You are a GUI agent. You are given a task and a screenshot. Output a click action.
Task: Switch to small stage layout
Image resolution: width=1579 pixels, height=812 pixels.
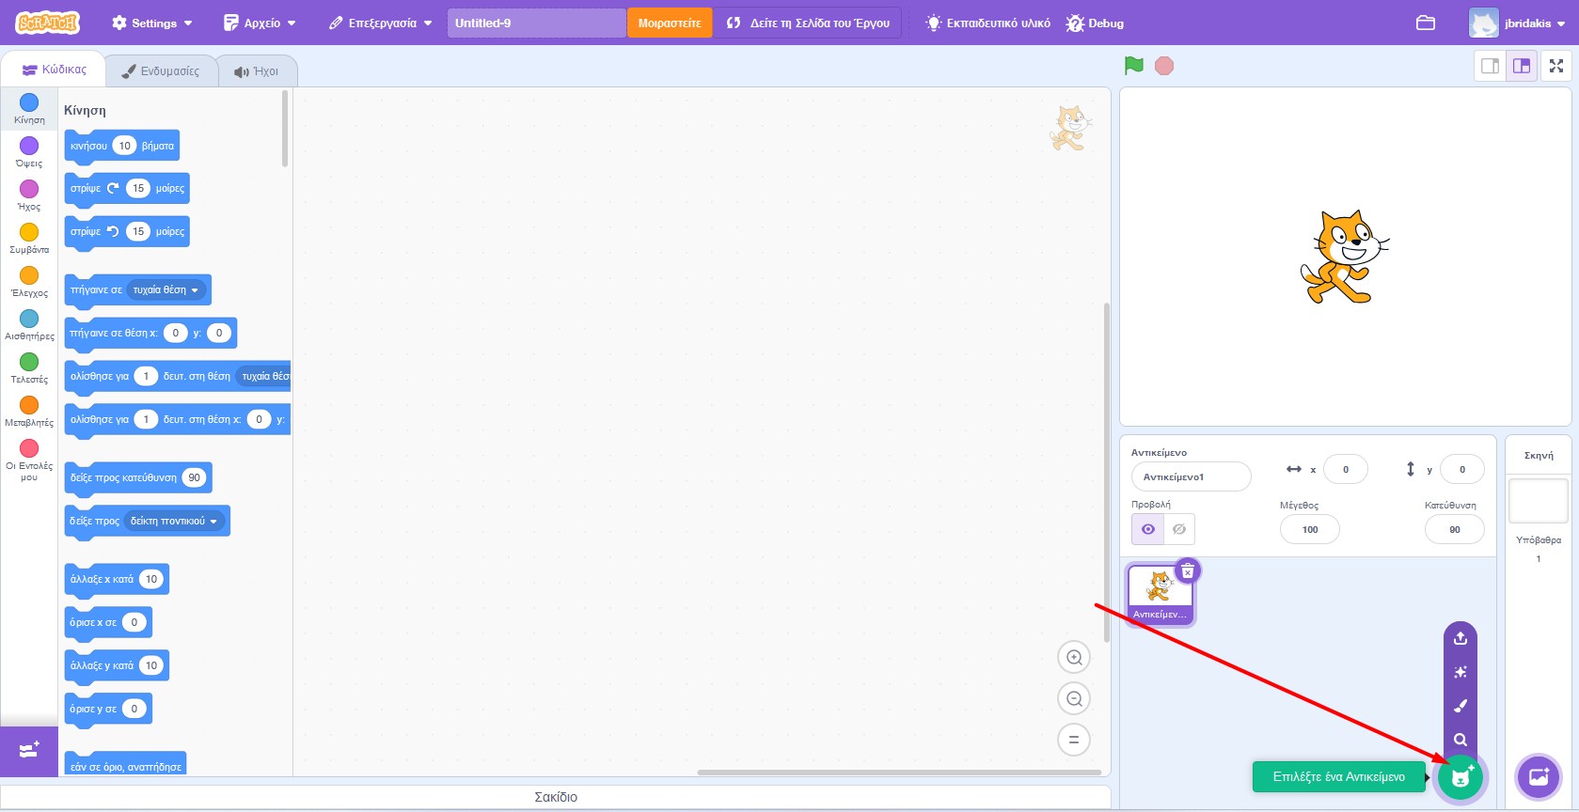click(x=1490, y=66)
